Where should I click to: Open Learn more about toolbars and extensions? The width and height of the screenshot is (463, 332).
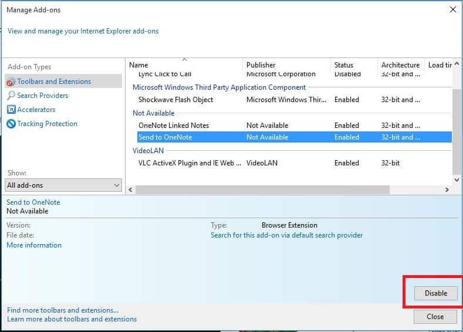[x=72, y=319]
